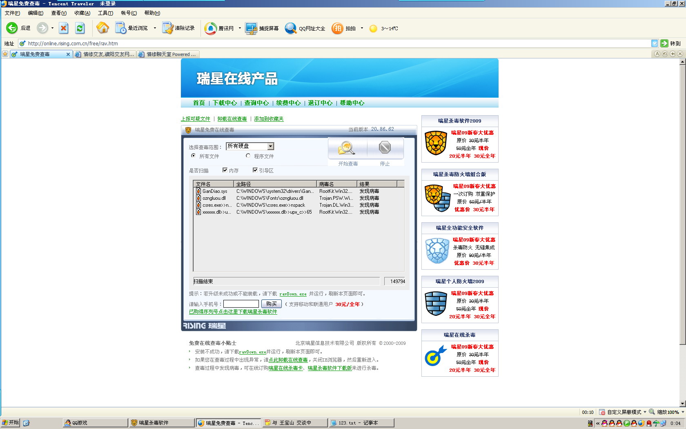Screen dimensions: 686x429
Task: Open the 下载中心 navigation link
Action: pyautogui.click(x=225, y=103)
